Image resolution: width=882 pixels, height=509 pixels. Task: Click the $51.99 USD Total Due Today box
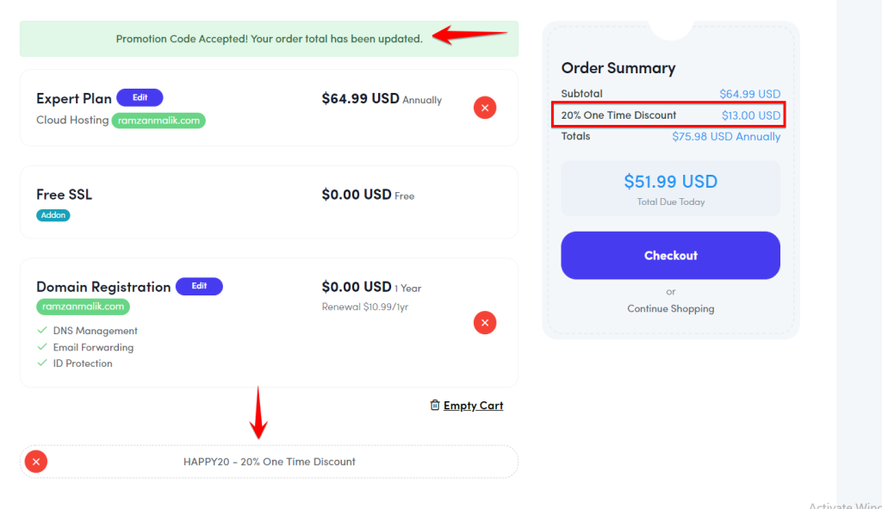pos(670,189)
